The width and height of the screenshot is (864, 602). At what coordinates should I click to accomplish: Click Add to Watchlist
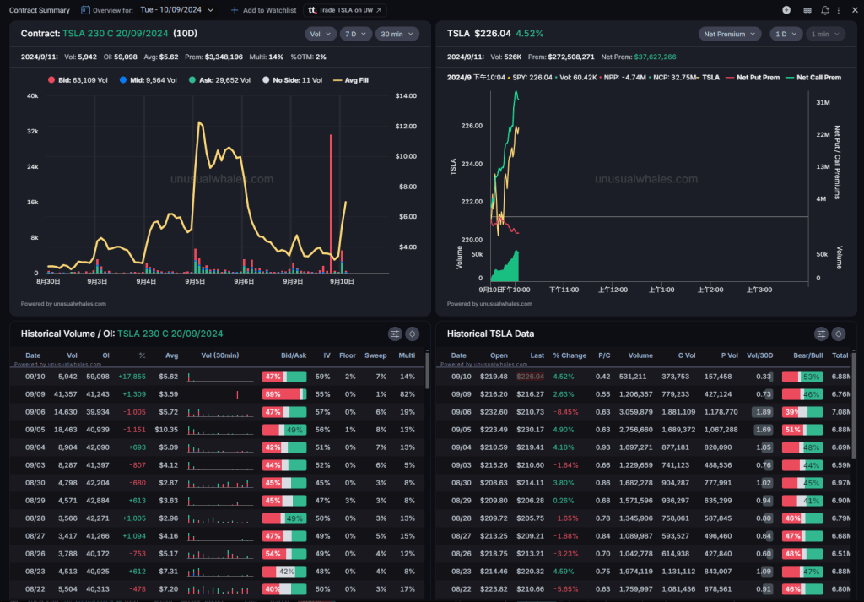click(x=263, y=10)
